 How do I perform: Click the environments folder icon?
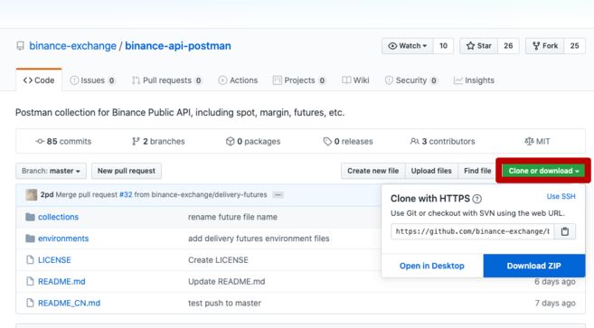[x=30, y=239]
